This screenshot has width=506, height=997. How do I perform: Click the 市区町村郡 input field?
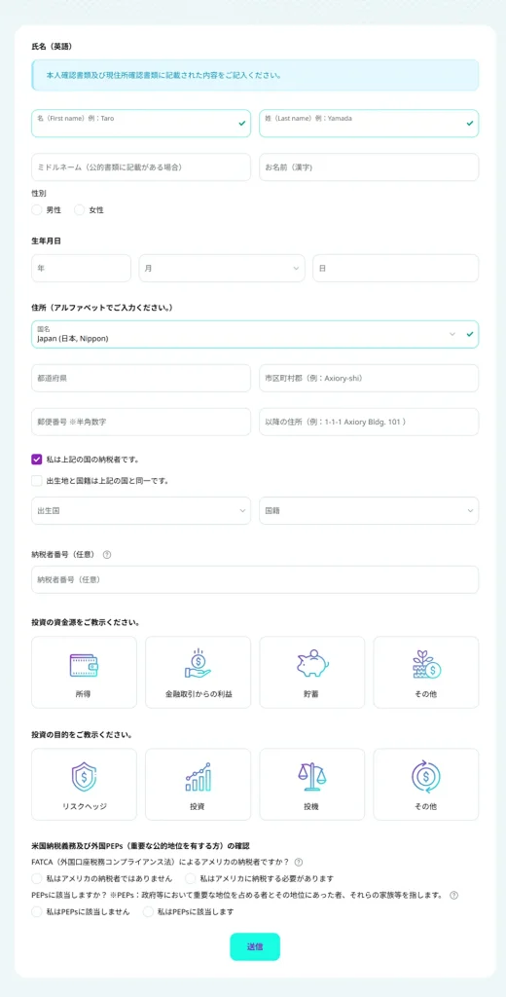click(369, 379)
